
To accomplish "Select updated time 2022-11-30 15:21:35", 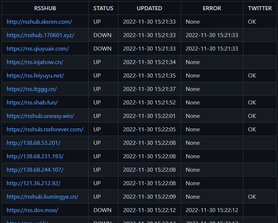I will [149, 76].
